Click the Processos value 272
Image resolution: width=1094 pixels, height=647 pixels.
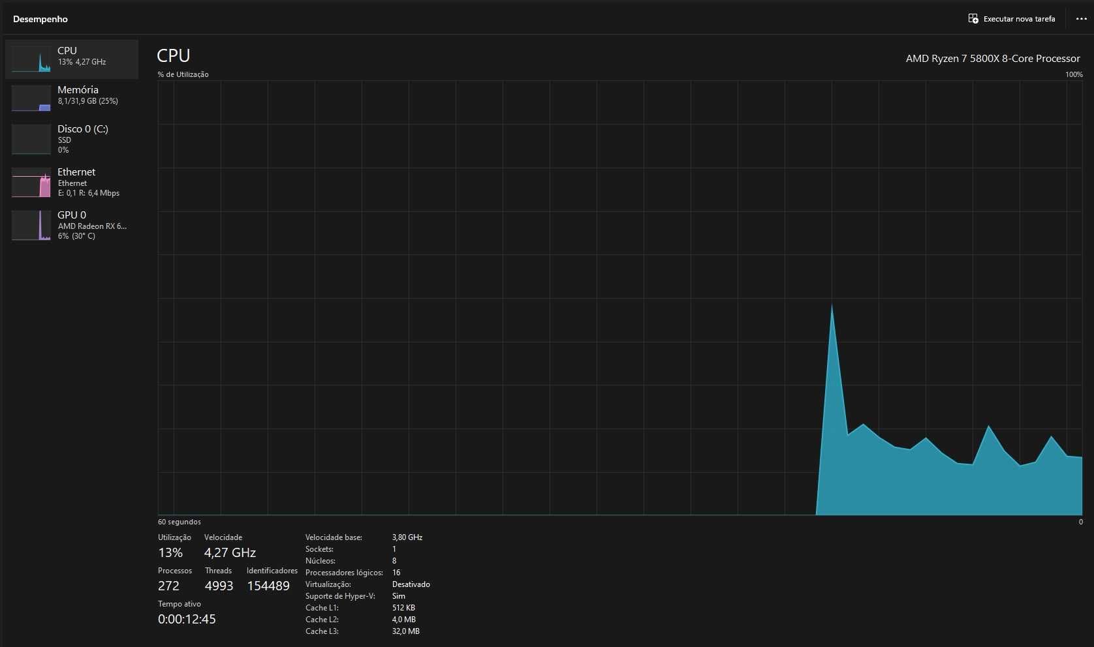click(x=168, y=586)
